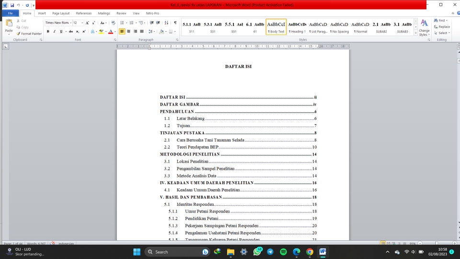This screenshot has height=259, width=460.
Task: Open Google Chrome from the taskbar
Action: (x=310, y=252)
